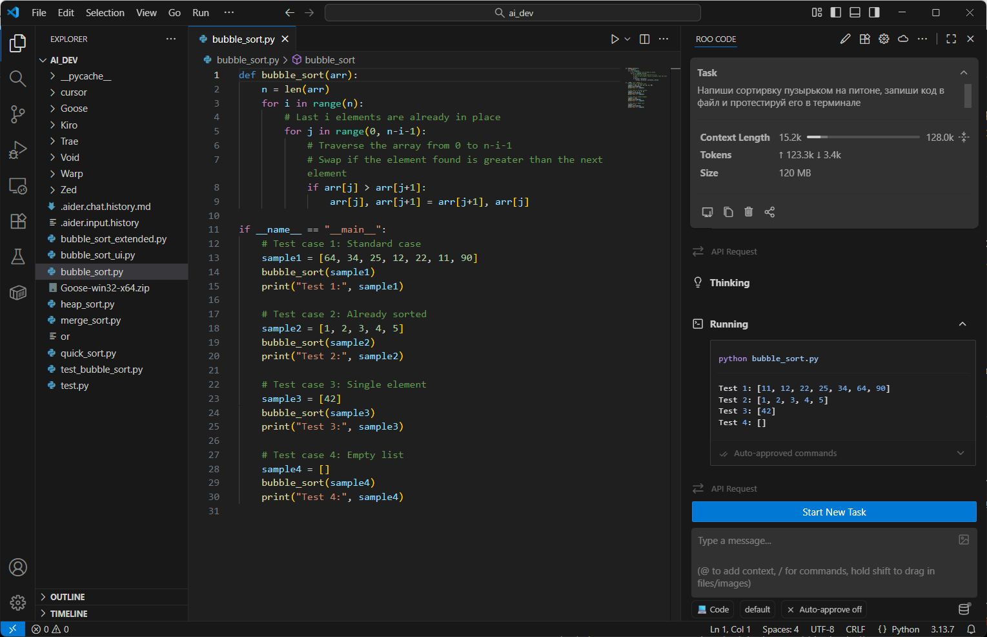The width and height of the screenshot is (987, 637).
Task: Expand the Auto-approved commands section
Action: click(x=842, y=454)
